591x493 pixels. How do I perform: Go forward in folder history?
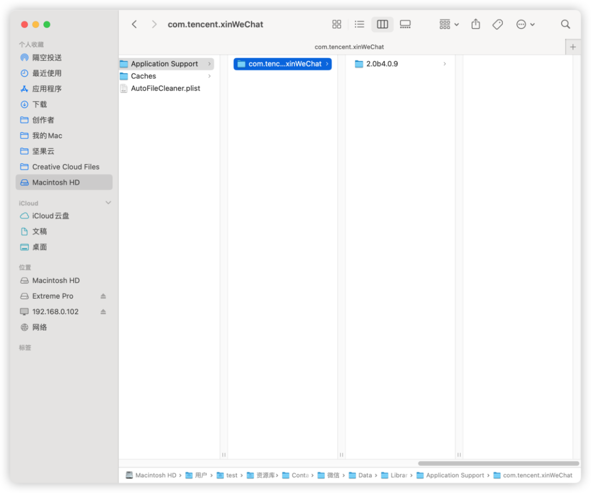[x=154, y=25]
